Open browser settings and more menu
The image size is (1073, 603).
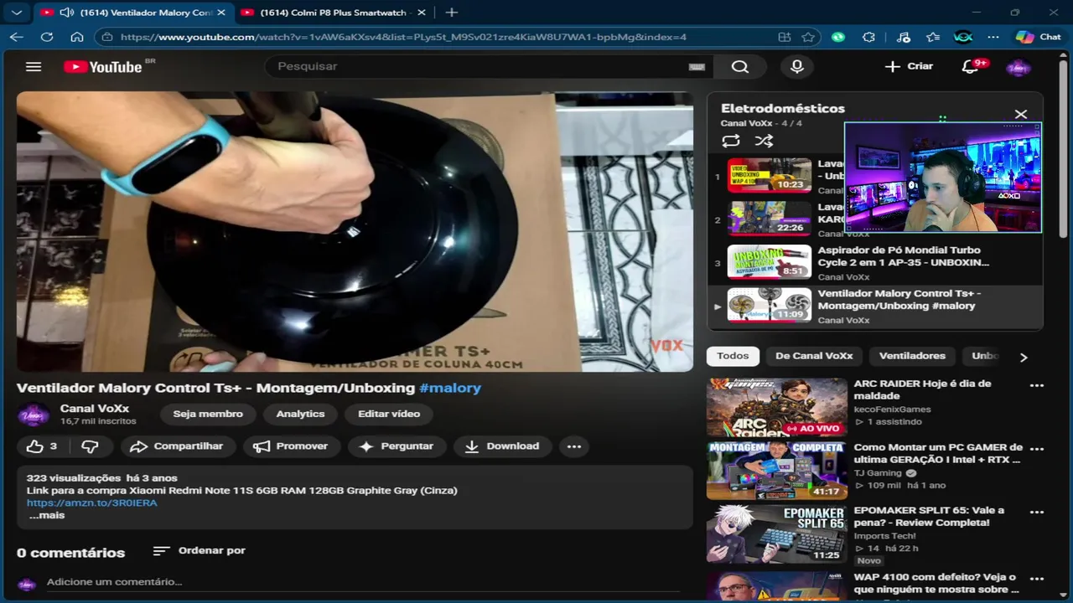(993, 37)
